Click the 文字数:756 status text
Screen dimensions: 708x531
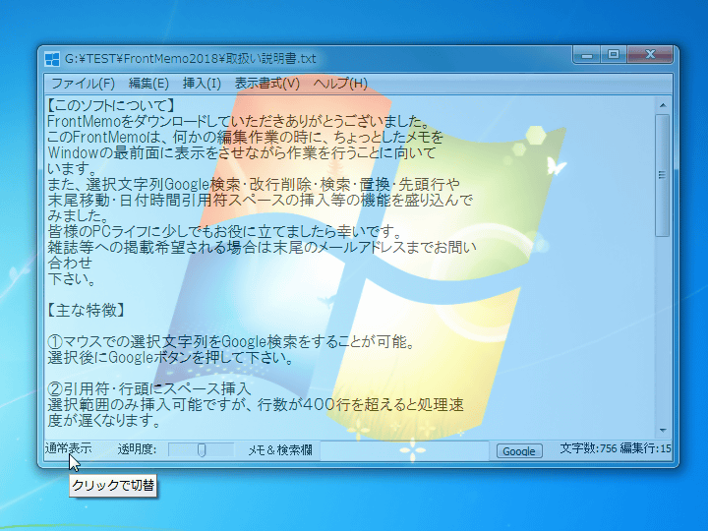588,448
